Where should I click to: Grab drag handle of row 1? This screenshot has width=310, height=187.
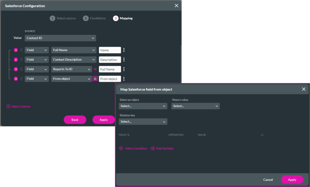coord(21,50)
